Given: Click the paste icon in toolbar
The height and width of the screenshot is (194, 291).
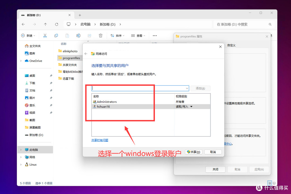Looking at the screenshot, I should click(67, 36).
